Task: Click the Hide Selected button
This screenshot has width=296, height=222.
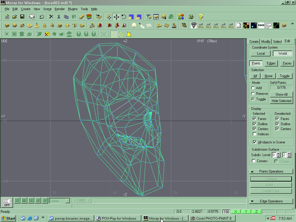Action: coord(281,101)
